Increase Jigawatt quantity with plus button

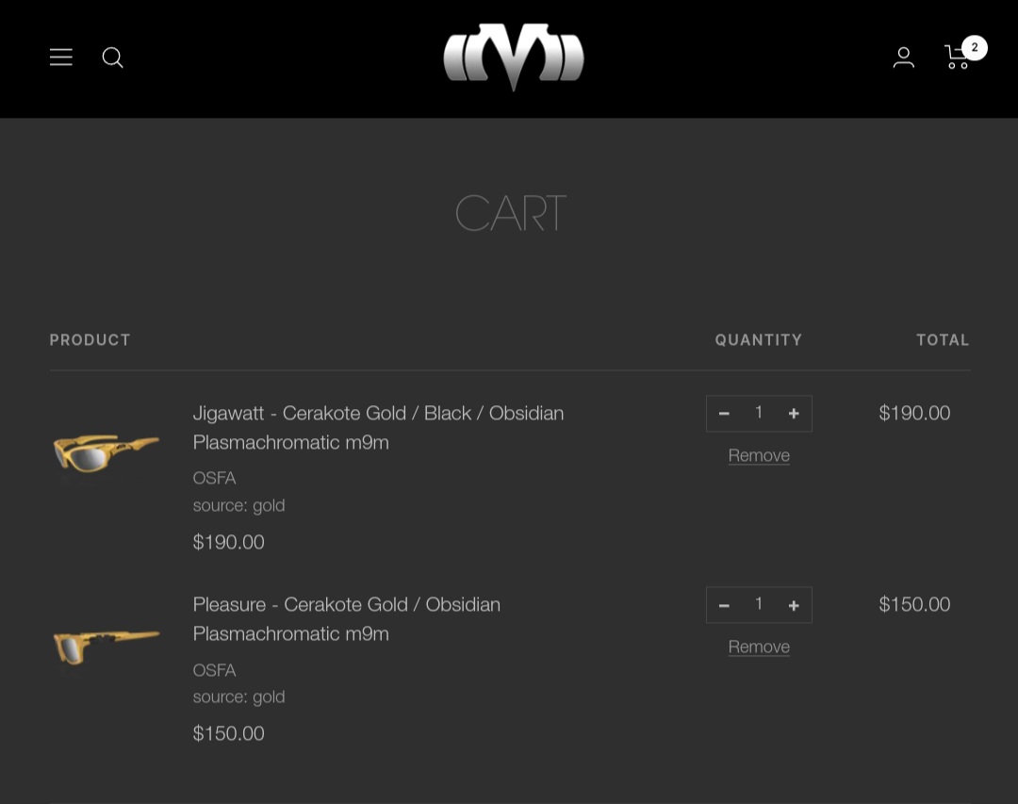tap(794, 414)
